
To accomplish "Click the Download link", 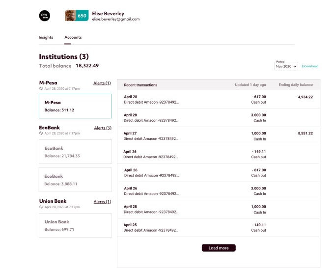I will point(309,66).
